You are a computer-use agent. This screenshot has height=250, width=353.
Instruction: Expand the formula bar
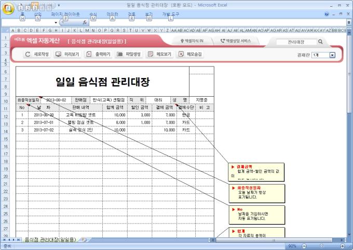click(349, 22)
